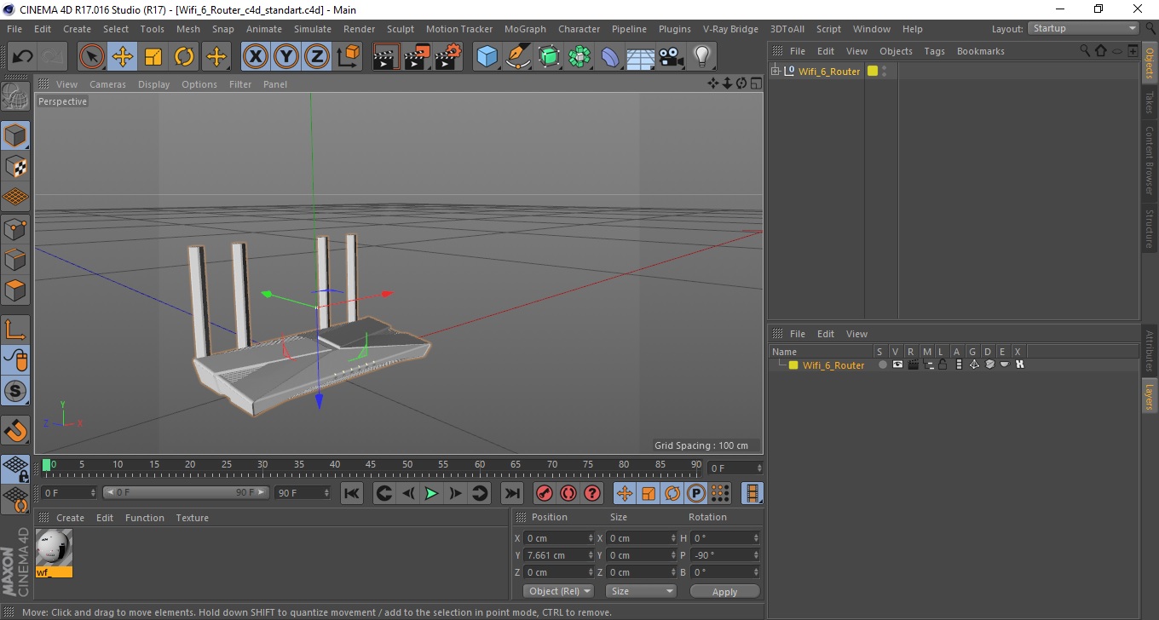Render the active view
1159x620 pixels.
[x=386, y=57]
